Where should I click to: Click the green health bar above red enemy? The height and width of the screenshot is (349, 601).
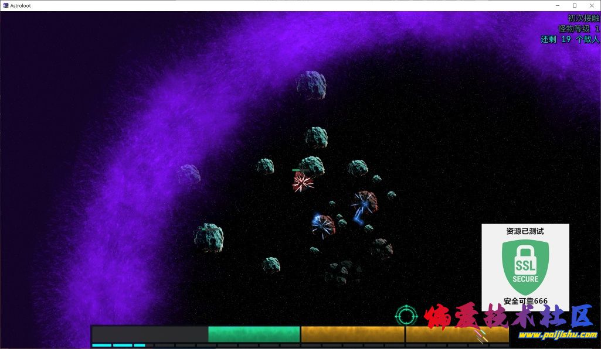(297, 170)
